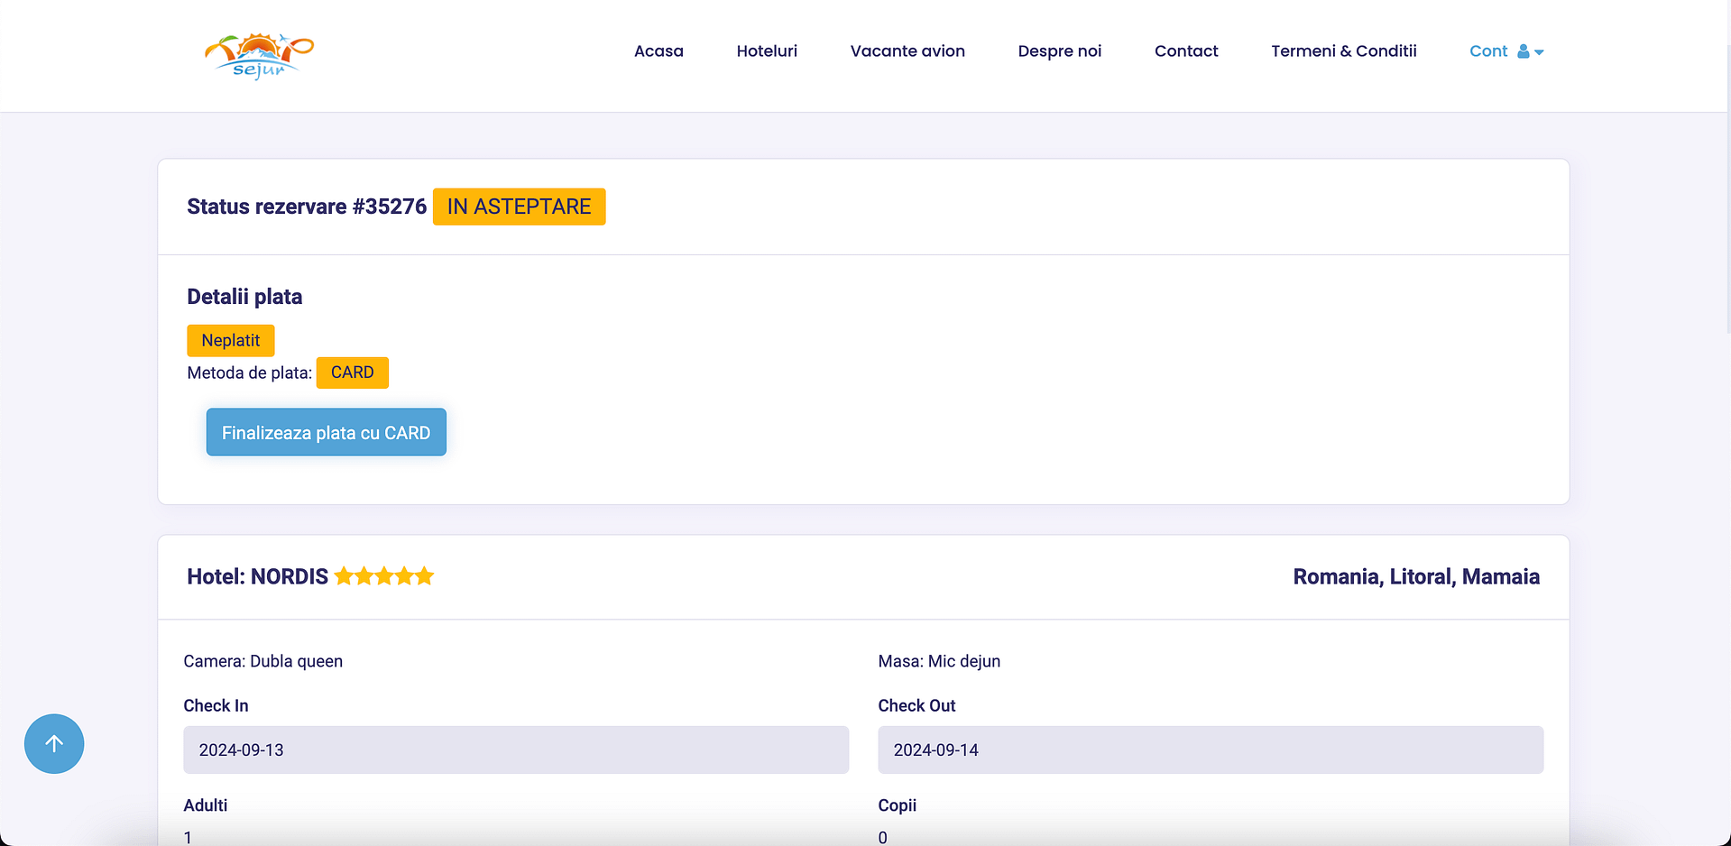Screen dimensions: 1731x846
Task: View Termeni & Conditii page
Action: pyautogui.click(x=1344, y=51)
